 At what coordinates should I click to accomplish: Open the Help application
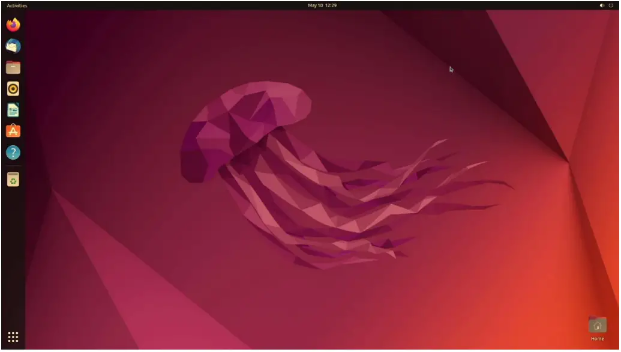pyautogui.click(x=13, y=153)
